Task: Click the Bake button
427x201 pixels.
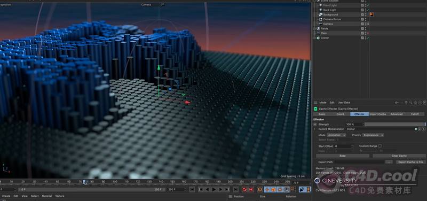Action: [x=343, y=156]
